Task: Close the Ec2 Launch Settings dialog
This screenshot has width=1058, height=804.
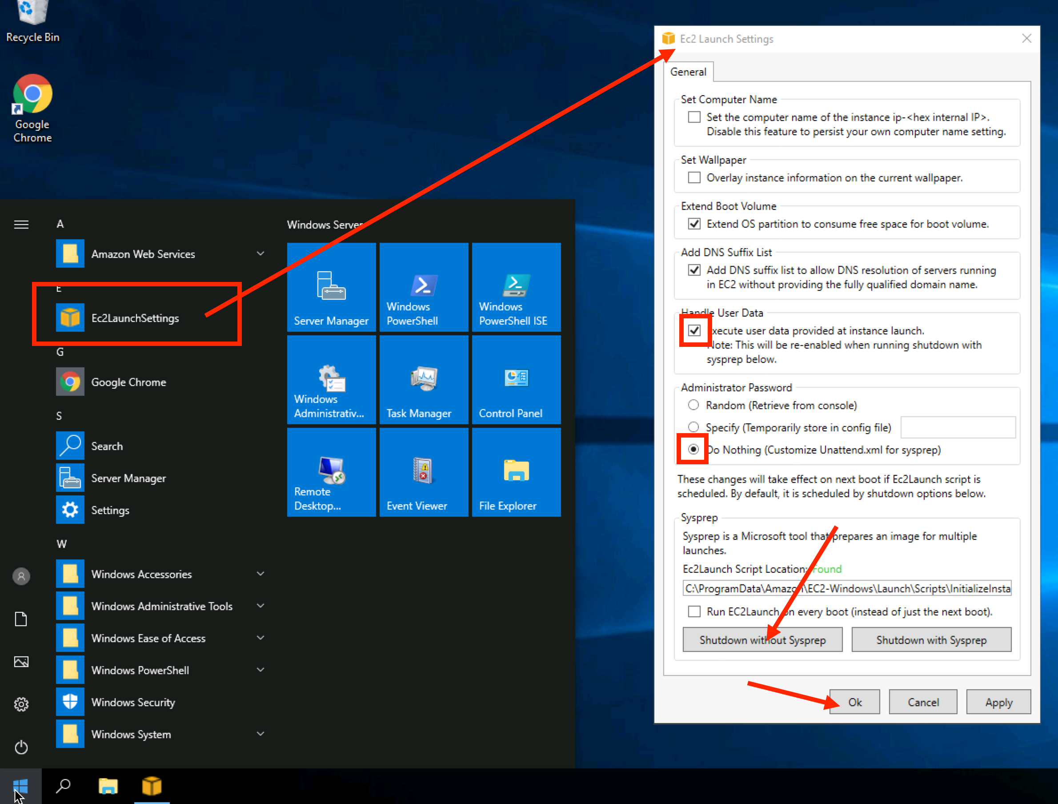Action: click(x=1026, y=39)
